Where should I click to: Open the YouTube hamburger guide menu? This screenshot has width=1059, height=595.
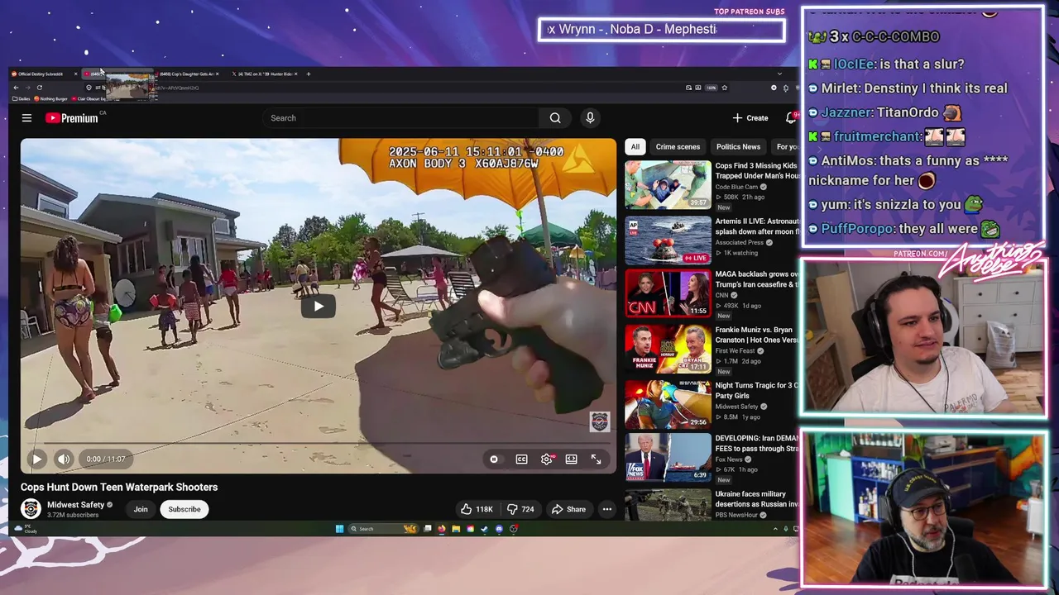pyautogui.click(x=26, y=118)
